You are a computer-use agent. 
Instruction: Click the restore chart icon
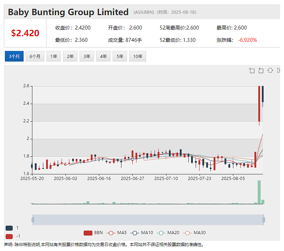(x=270, y=70)
